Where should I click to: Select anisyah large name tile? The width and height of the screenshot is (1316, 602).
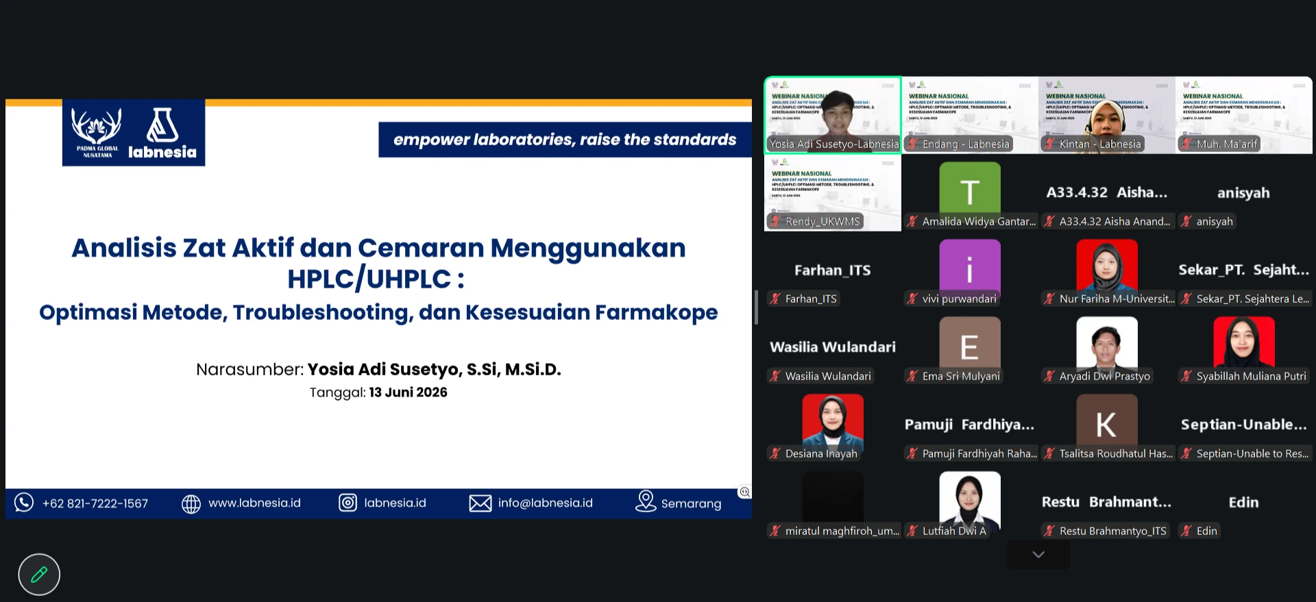[1243, 193]
